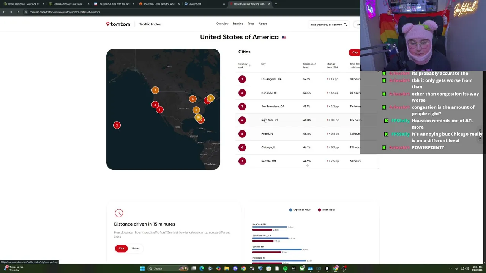Open Microsoft Edge from the taskbar
This screenshot has height=273, width=486.
(x=202, y=268)
